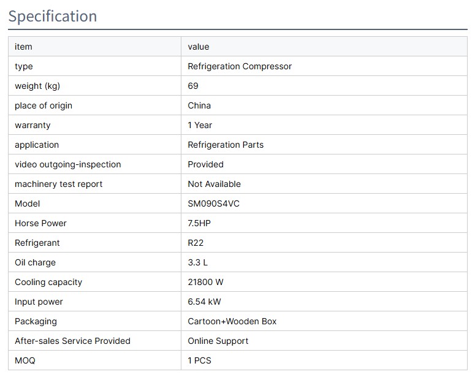The height and width of the screenshot is (377, 475).
Task: Select the Cartoon+Wooden Box packaging value
Action: pyautogui.click(x=232, y=321)
